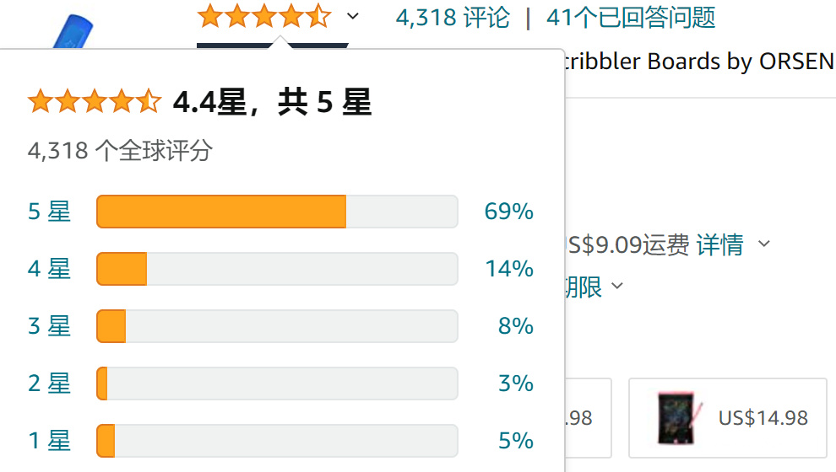Open the 8% three-star reviews link
836x472 pixels.
coord(516,326)
